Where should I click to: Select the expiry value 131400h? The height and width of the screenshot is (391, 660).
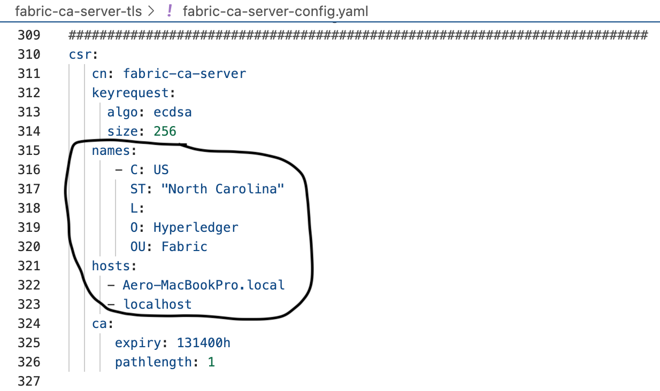pyautogui.click(x=204, y=343)
